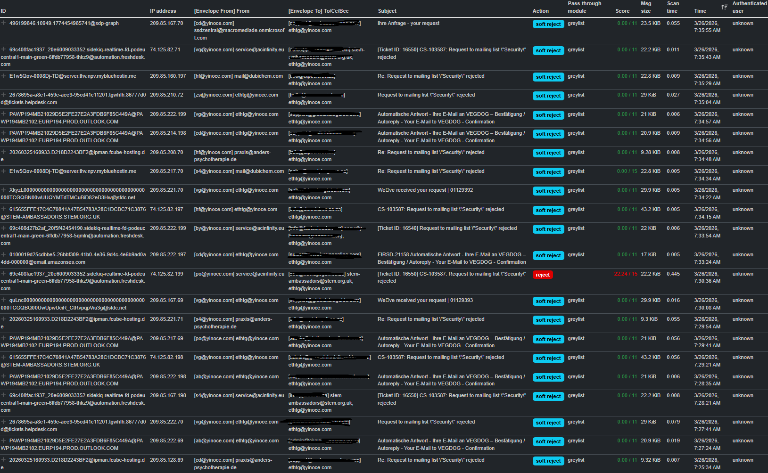Click plus icon on row received 7:35:29 AM
768x473 pixels.
pyautogui.click(x=4, y=76)
